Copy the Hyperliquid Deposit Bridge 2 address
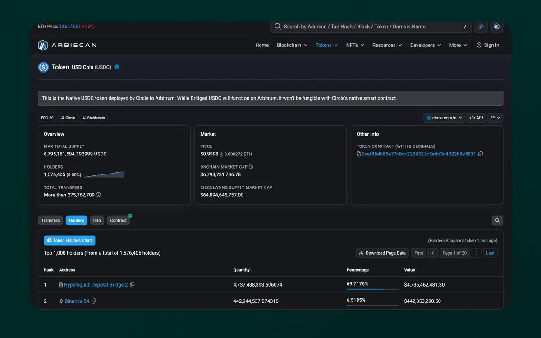541x338 pixels. [x=132, y=285]
